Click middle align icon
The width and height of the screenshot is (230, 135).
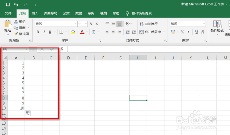click(x=113, y=24)
